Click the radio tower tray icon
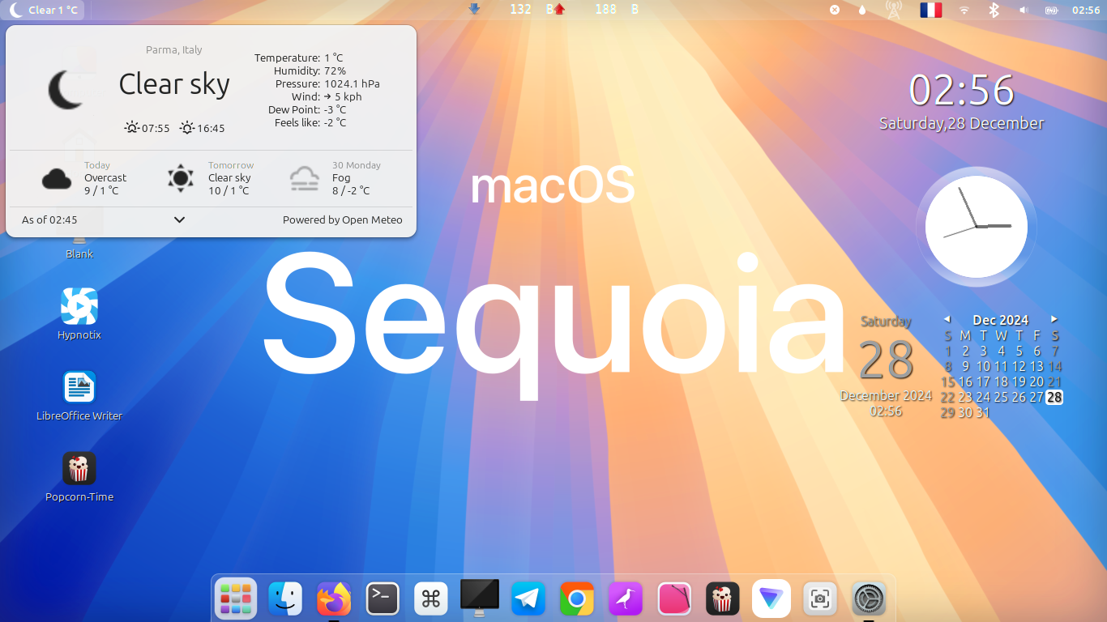Screen dimensions: 1107x622 (894, 10)
